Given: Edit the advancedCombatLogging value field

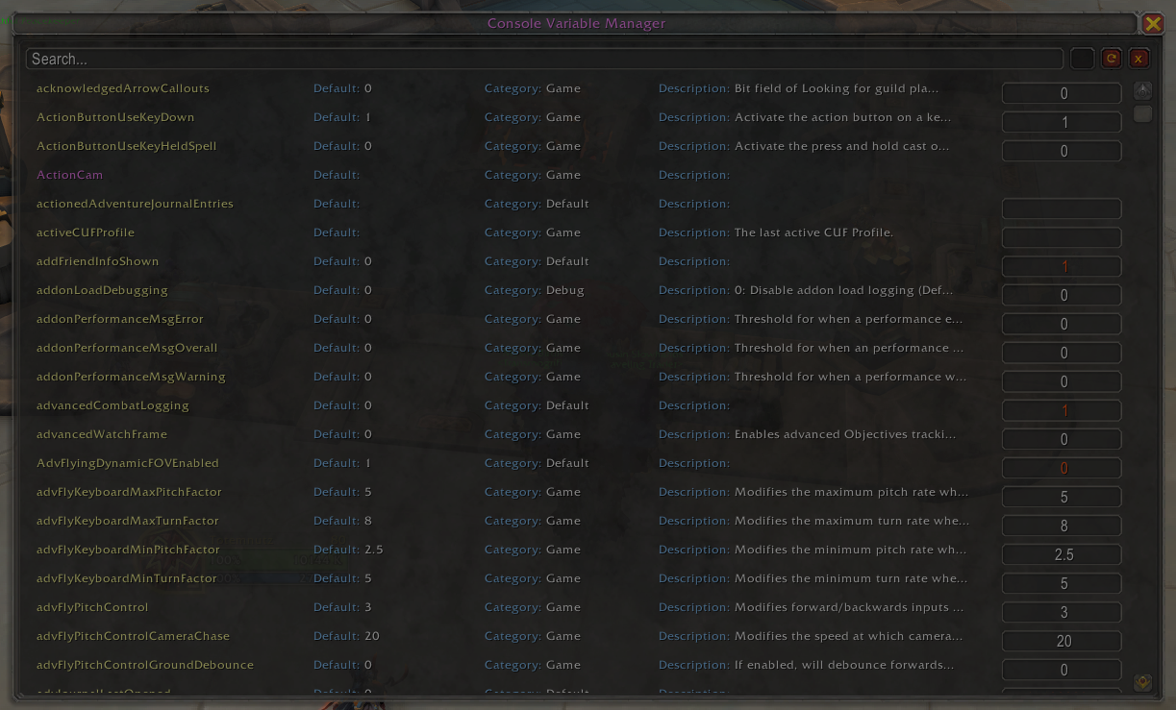Looking at the screenshot, I should point(1062,410).
